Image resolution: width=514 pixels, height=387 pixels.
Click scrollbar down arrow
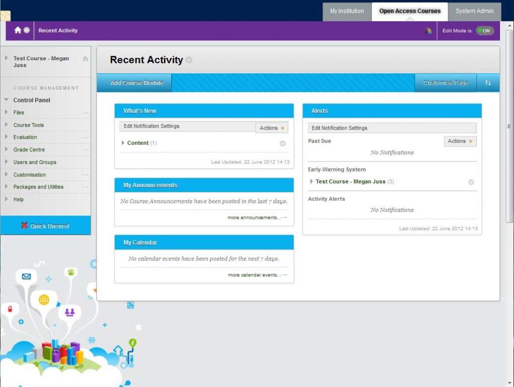[509, 383]
